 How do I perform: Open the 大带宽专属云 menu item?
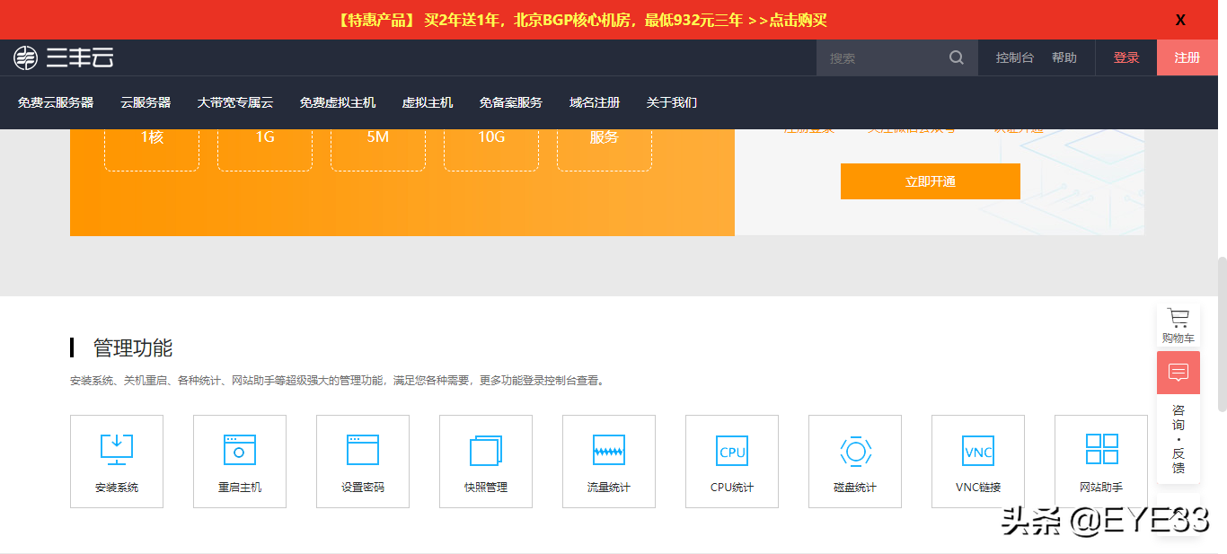point(235,102)
